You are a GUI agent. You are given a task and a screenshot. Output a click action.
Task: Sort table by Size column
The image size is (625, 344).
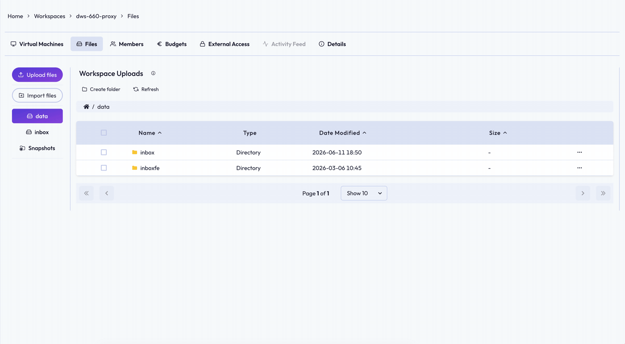pyautogui.click(x=498, y=133)
